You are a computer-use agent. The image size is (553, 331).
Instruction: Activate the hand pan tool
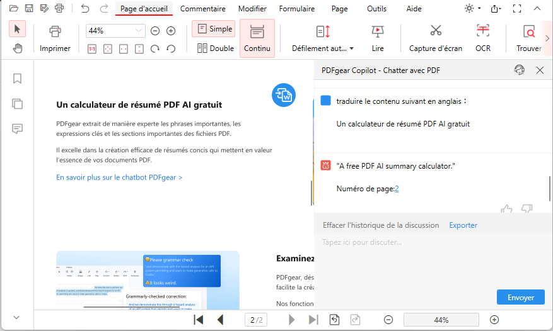coord(17,48)
